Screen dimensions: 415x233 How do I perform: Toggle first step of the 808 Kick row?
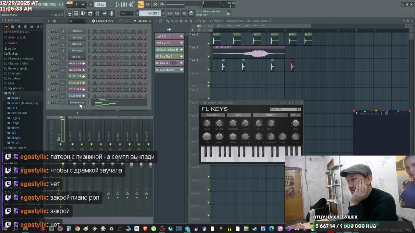point(93,31)
